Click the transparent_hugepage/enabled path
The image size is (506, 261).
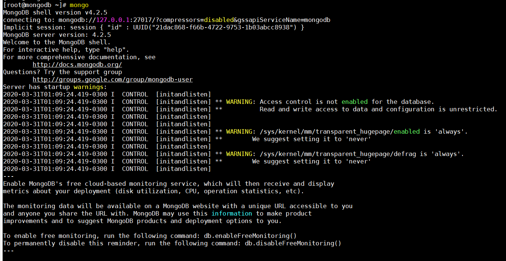[x=340, y=132]
